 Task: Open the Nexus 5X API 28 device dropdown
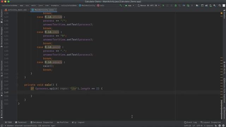click(149, 6)
